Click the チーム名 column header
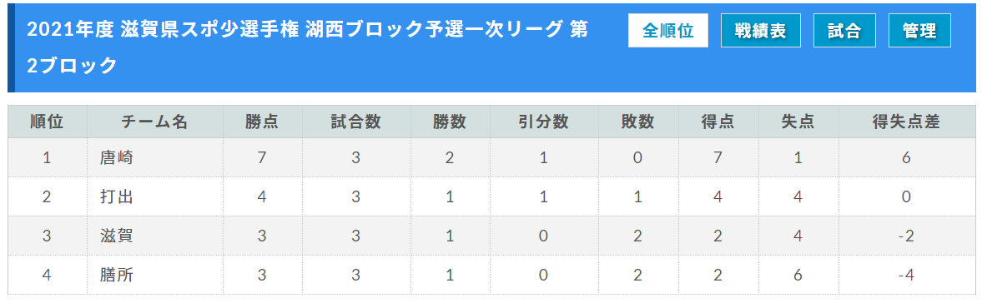The image size is (982, 303). (x=154, y=122)
